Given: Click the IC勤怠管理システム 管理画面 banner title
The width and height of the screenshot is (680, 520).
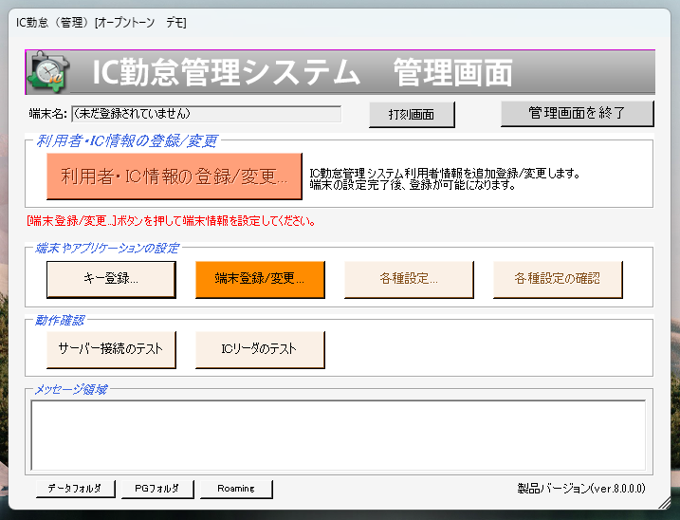Looking at the screenshot, I should tap(303, 72).
